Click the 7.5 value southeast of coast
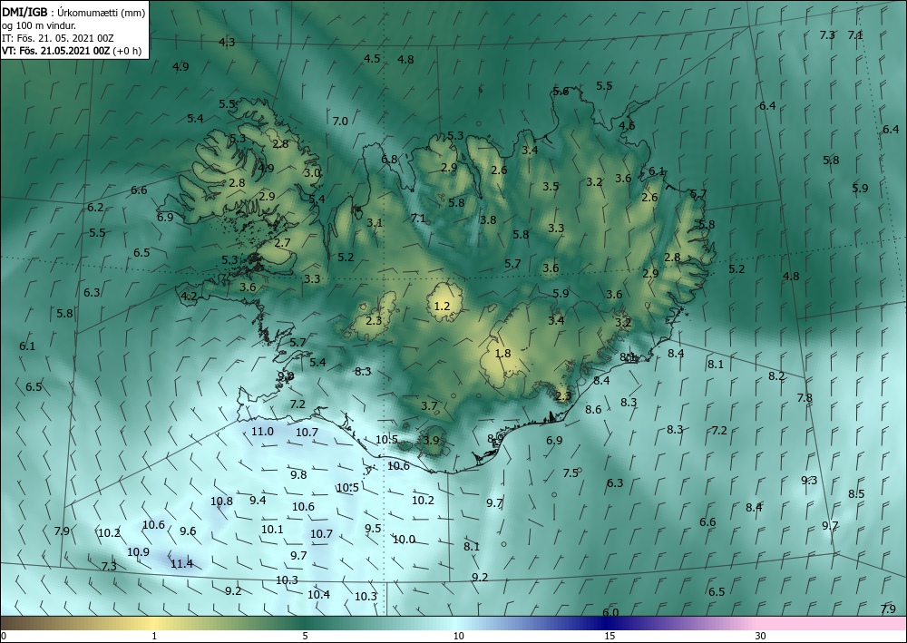Viewport: 907px width, 643px height. coord(571,473)
